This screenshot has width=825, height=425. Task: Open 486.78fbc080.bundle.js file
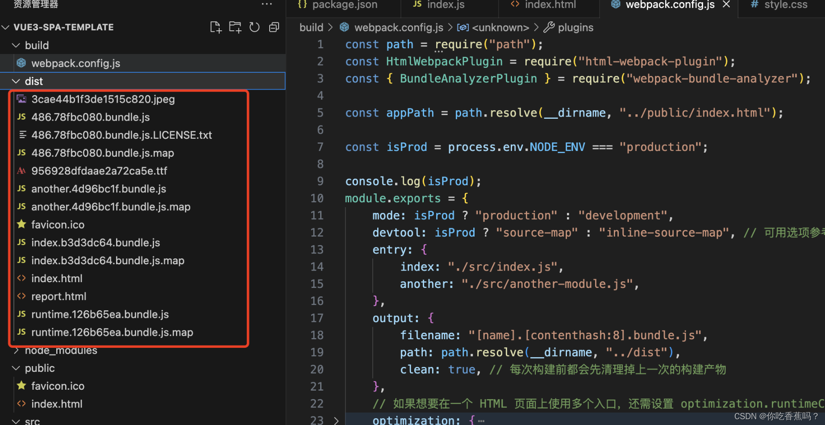click(90, 117)
